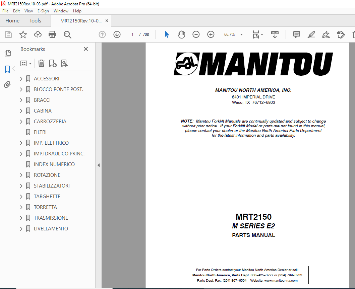Zoom in with plus icon
Image resolution: width=355 pixels, height=289 pixels.
[x=211, y=34]
